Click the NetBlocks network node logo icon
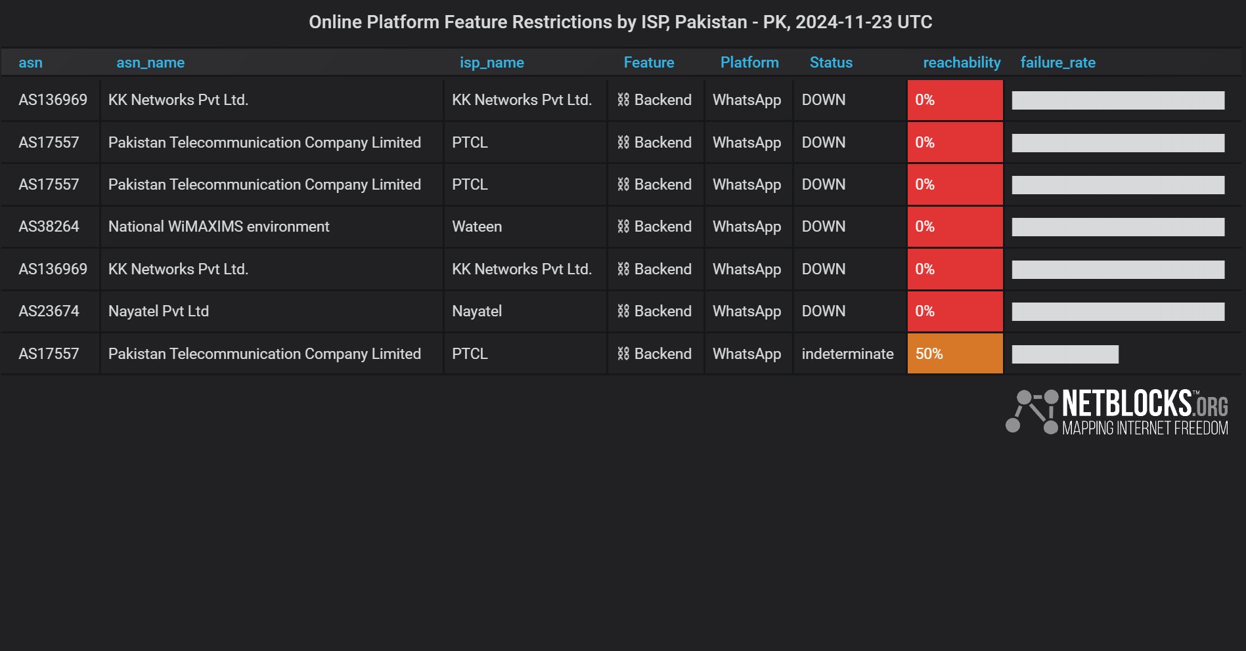Screen dimensions: 1246x651 point(1032,411)
